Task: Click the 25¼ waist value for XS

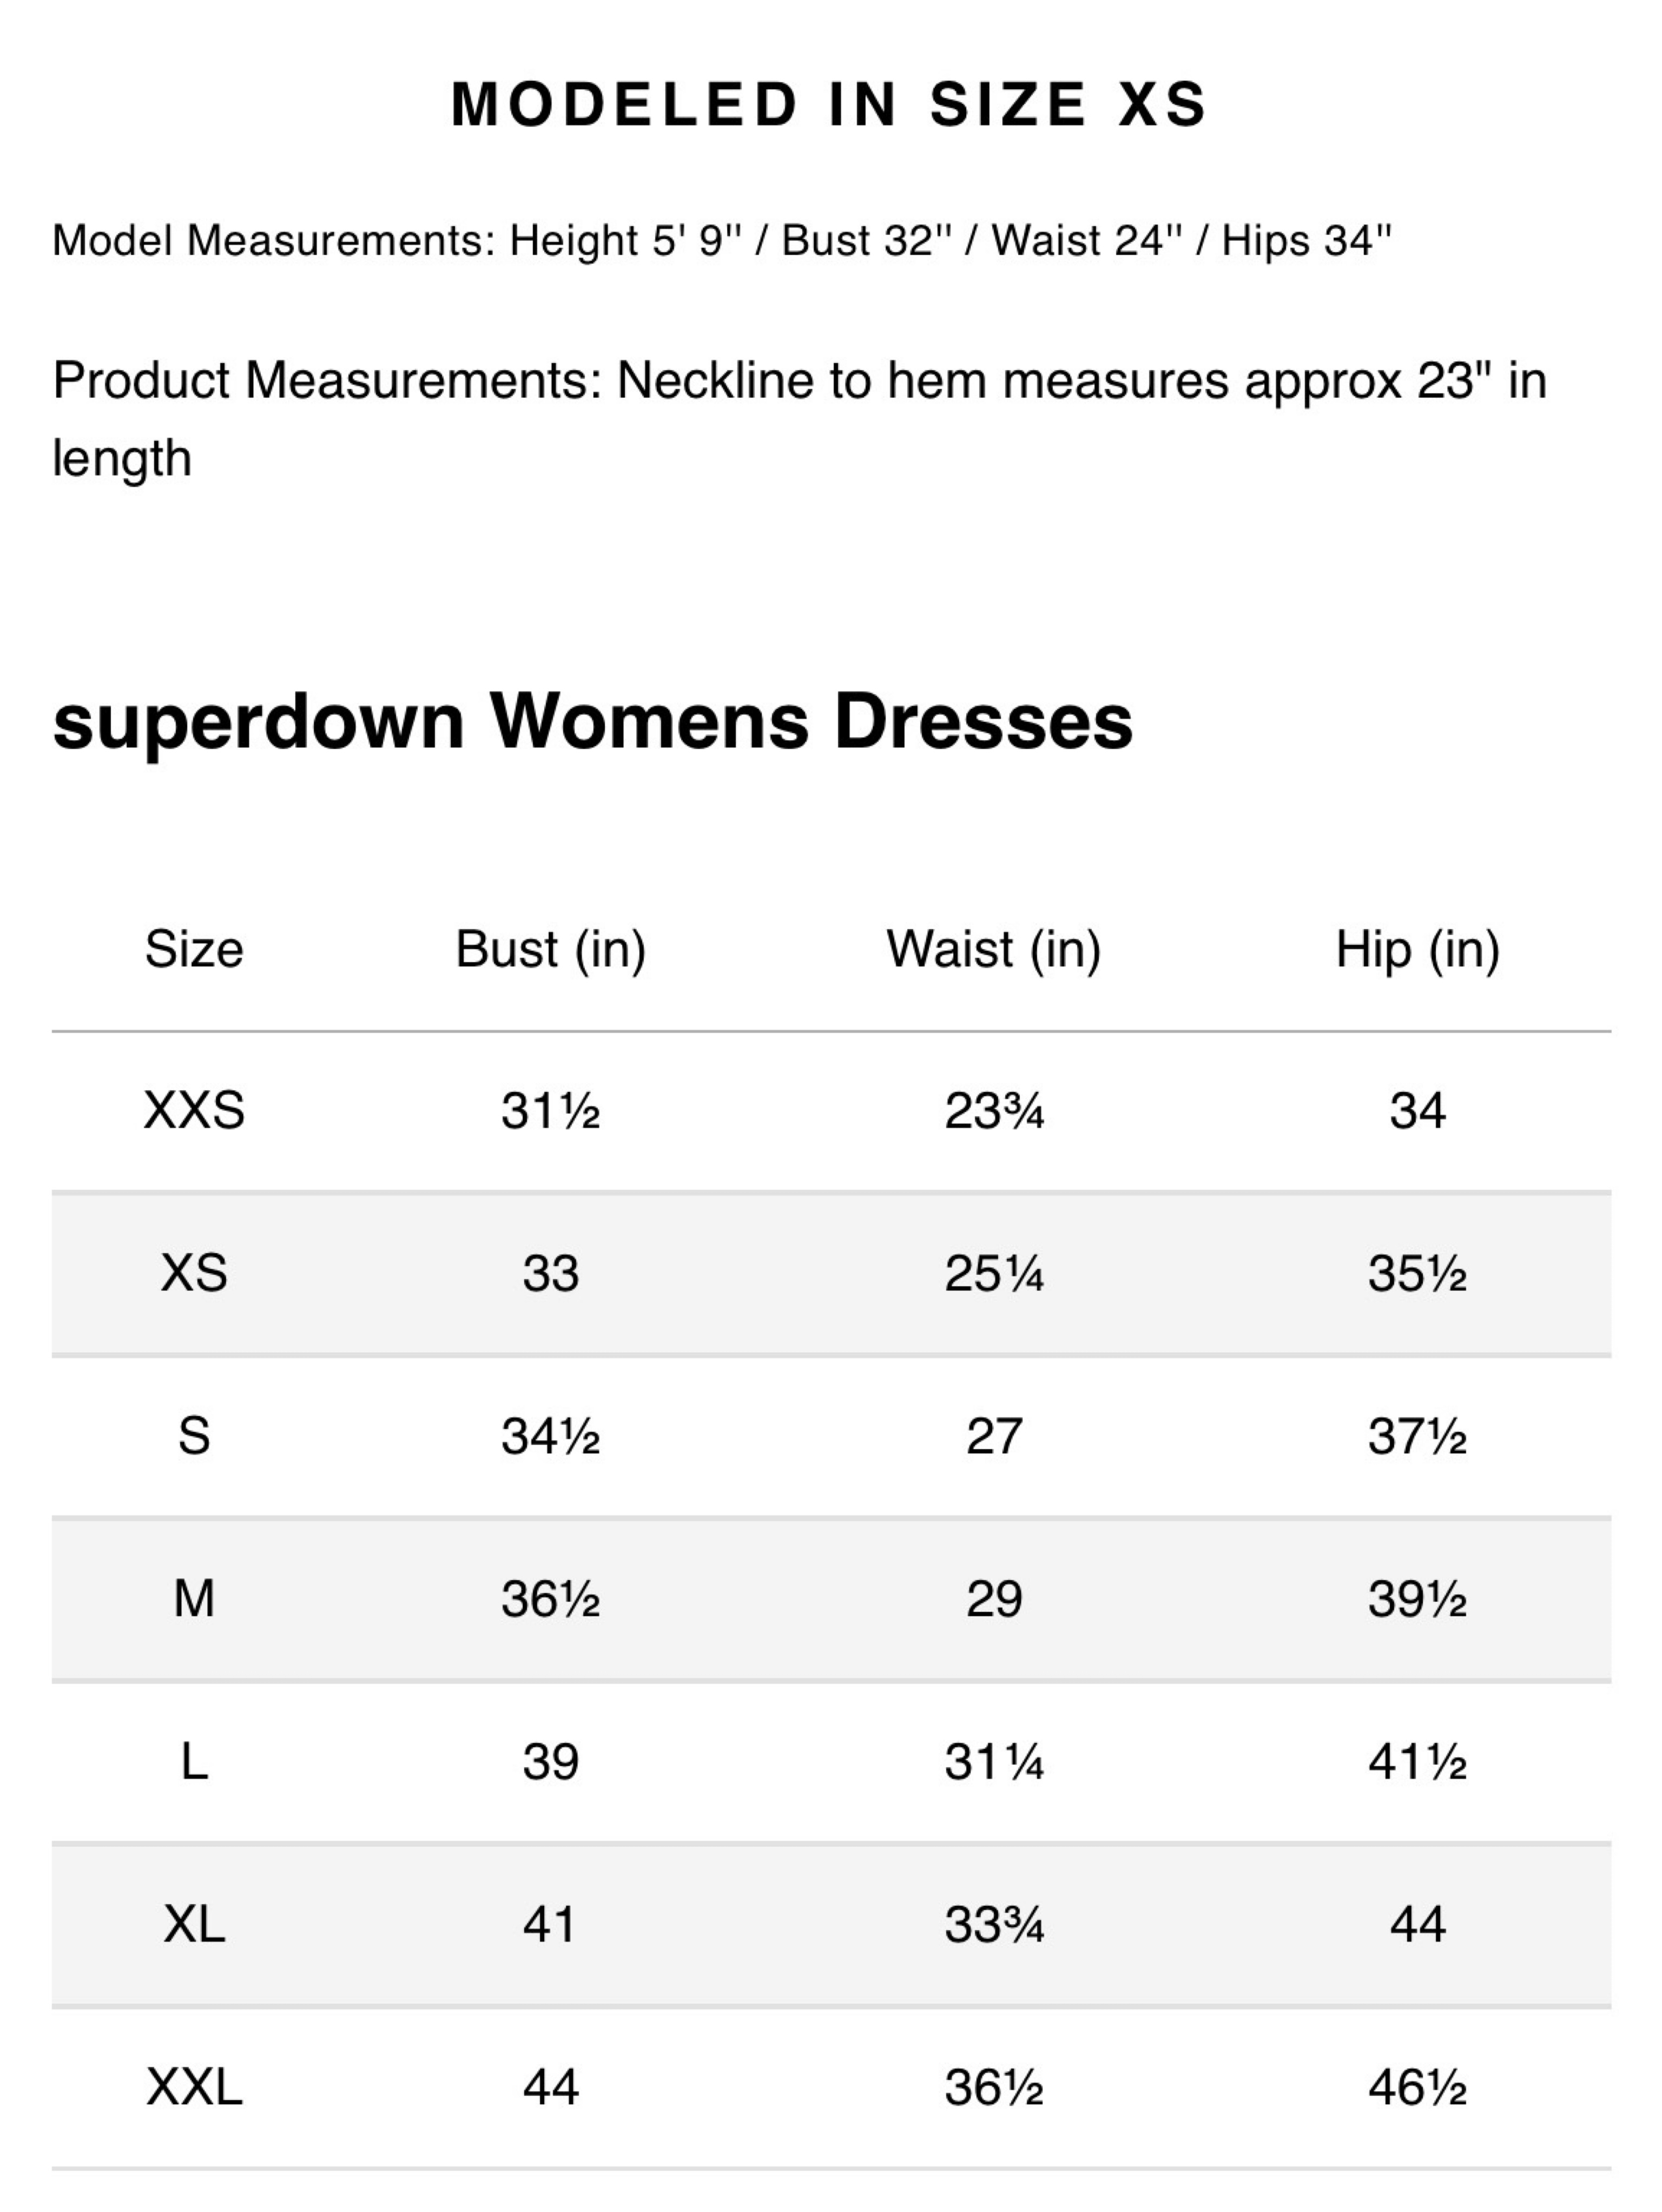Action: [x=994, y=1274]
